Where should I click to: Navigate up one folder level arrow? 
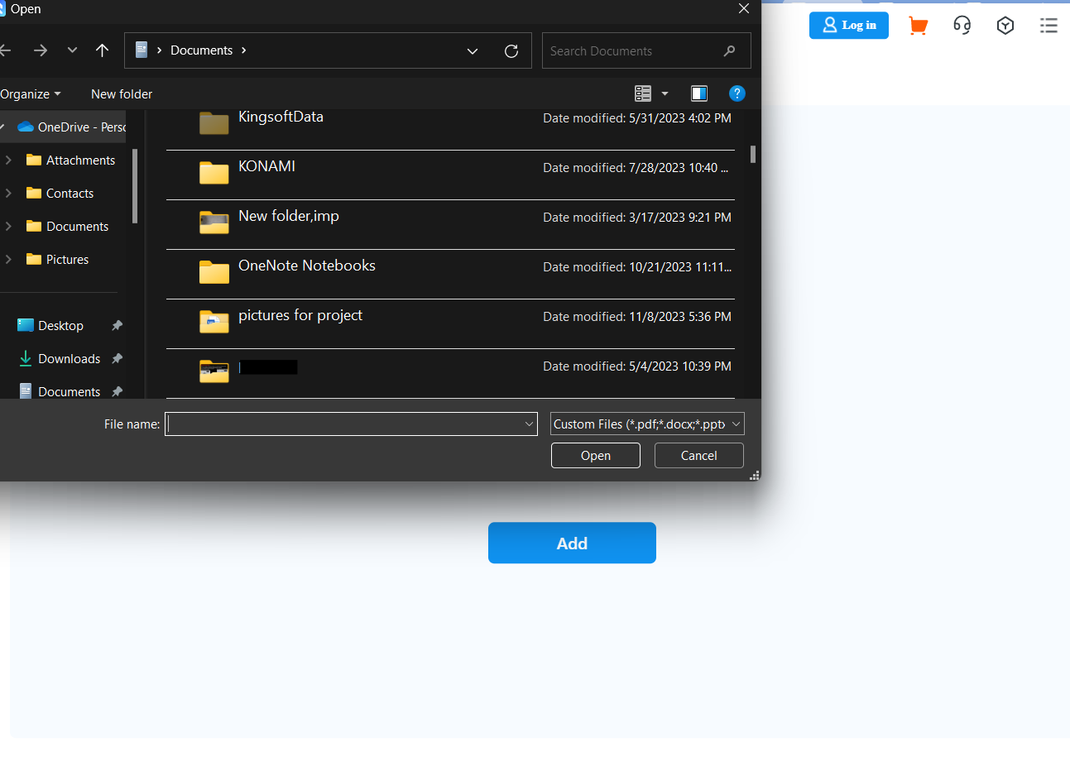coord(103,50)
